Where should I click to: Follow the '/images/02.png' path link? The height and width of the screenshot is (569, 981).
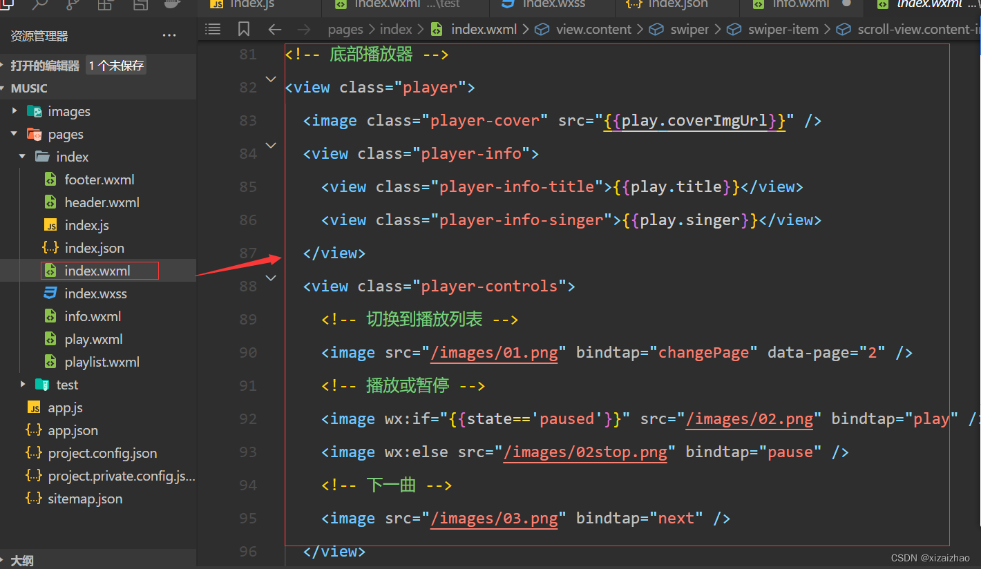pos(750,419)
